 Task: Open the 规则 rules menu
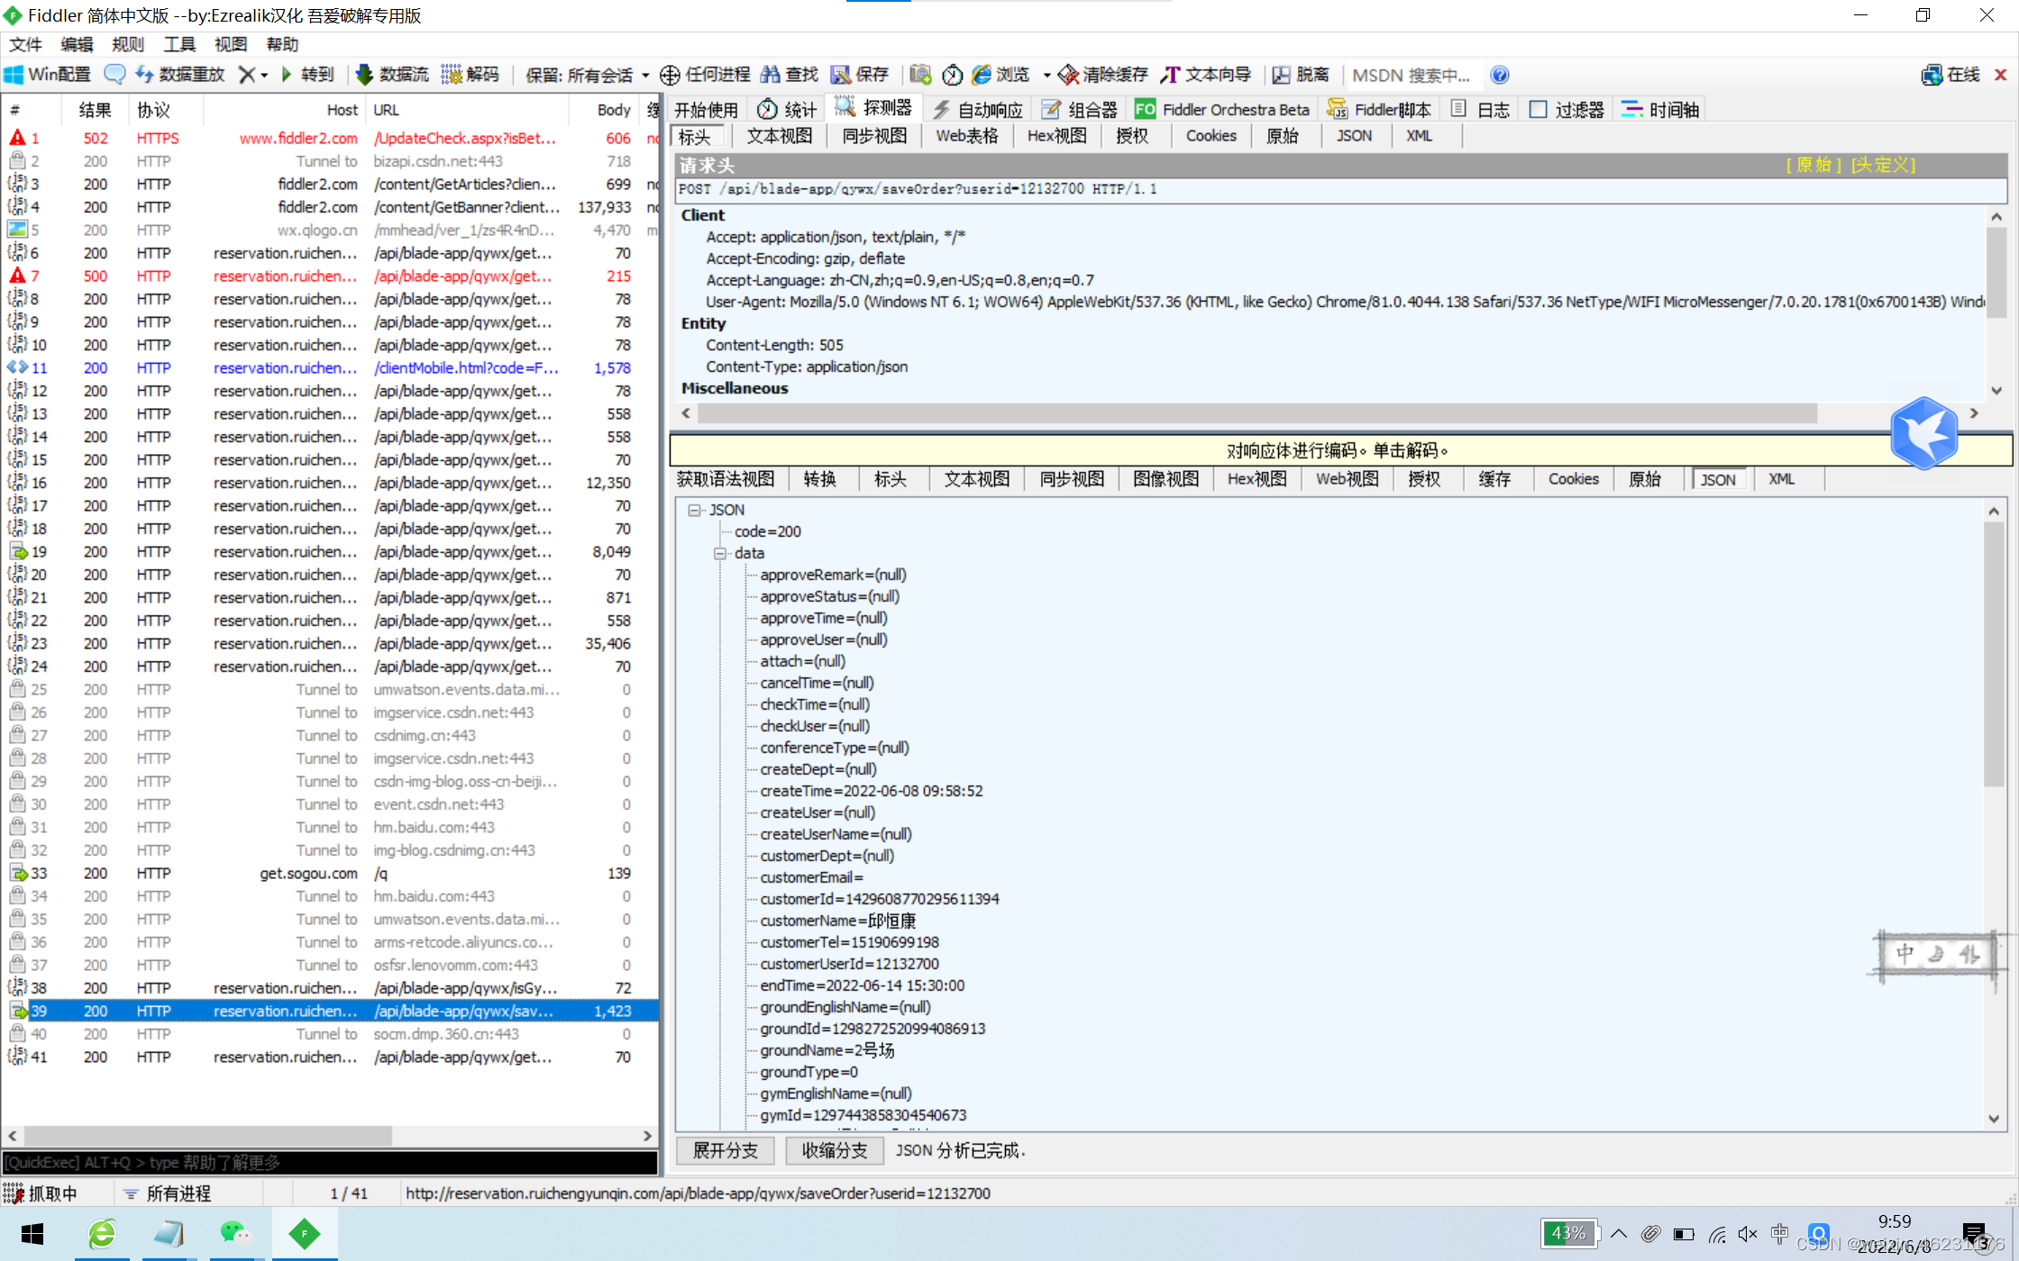127,44
